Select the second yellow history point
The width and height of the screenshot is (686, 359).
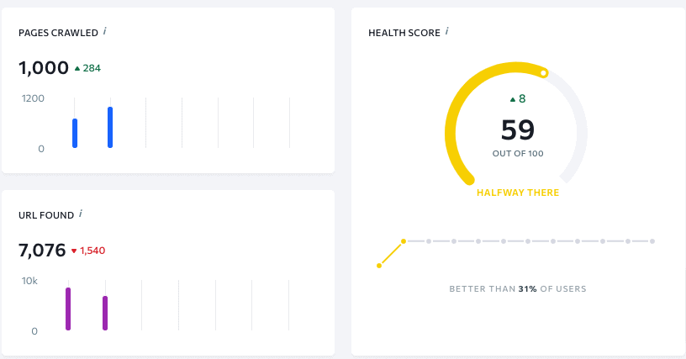pyautogui.click(x=404, y=241)
